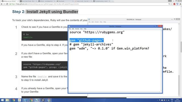Reload the Chrome page
This screenshot has width=182, height=102.
pos(7,4)
